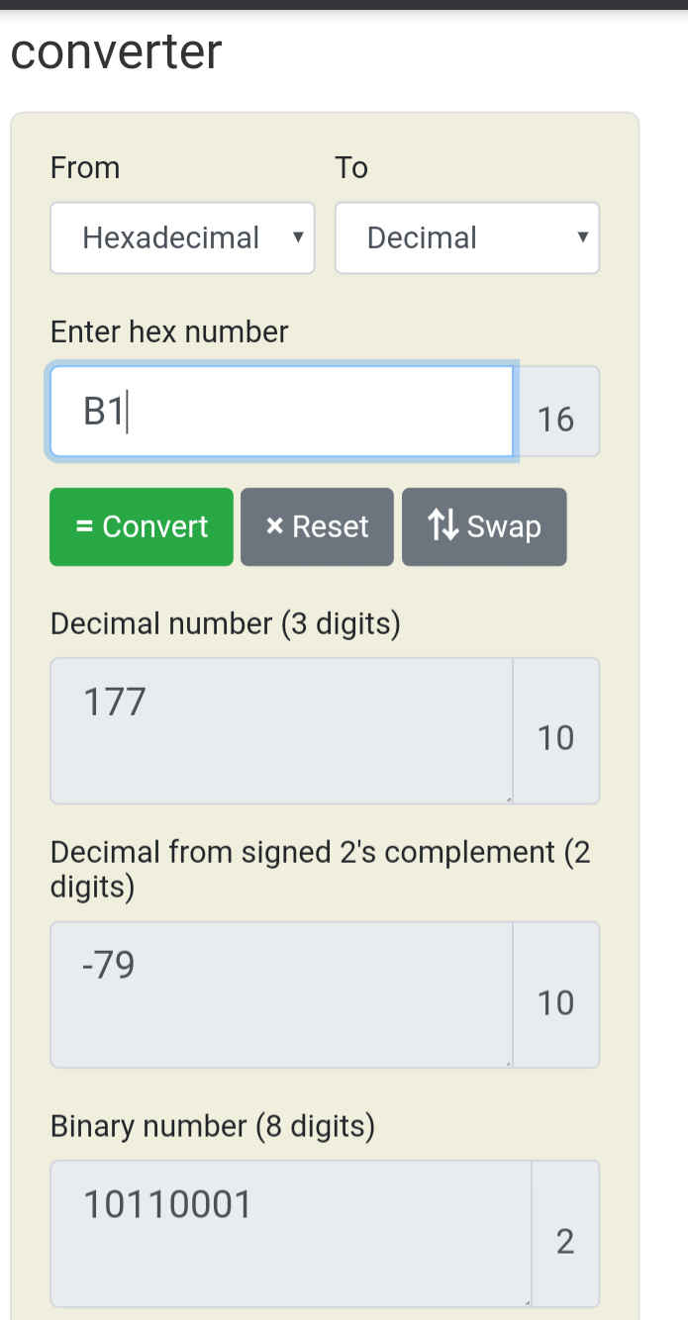Screen dimensions: 688x1320
Task: Click the base 2 box beside binary result
Action: pos(565,1241)
